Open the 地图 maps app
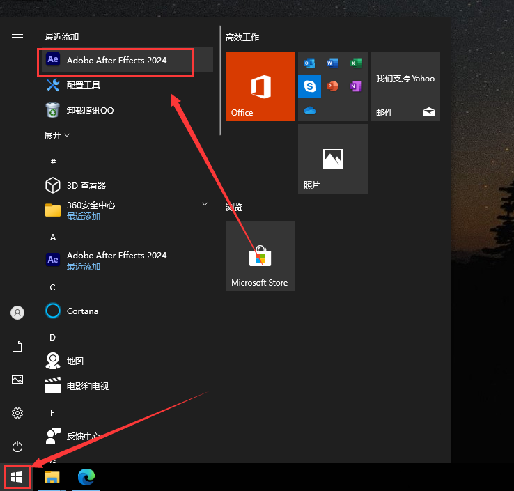The image size is (514, 491). [x=75, y=361]
